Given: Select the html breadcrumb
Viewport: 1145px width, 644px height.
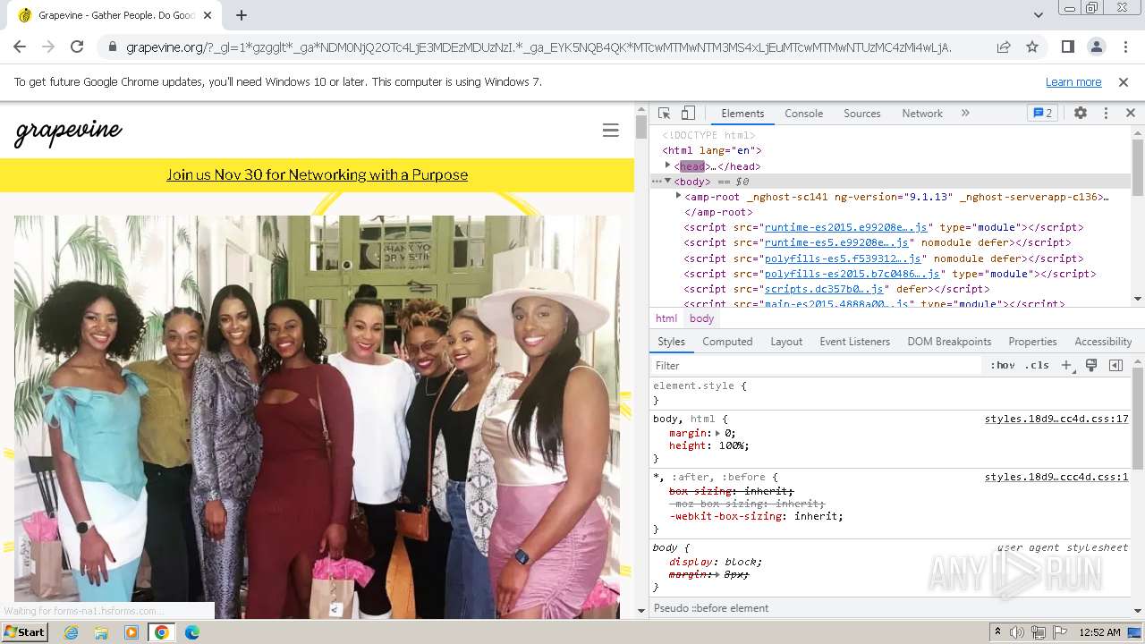Looking at the screenshot, I should click(666, 318).
